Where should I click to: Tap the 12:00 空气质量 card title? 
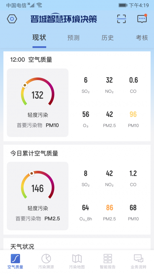click(31, 60)
